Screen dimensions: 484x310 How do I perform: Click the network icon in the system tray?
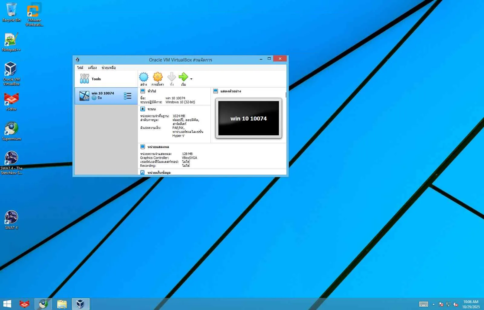[x=448, y=304]
